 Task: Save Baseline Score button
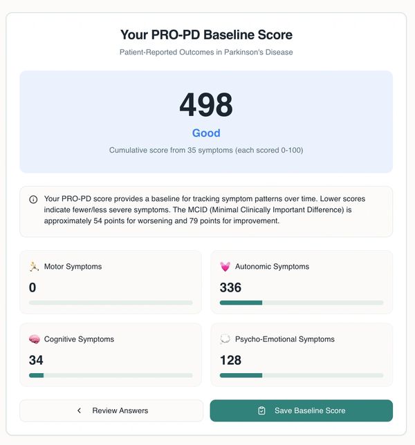tap(302, 410)
